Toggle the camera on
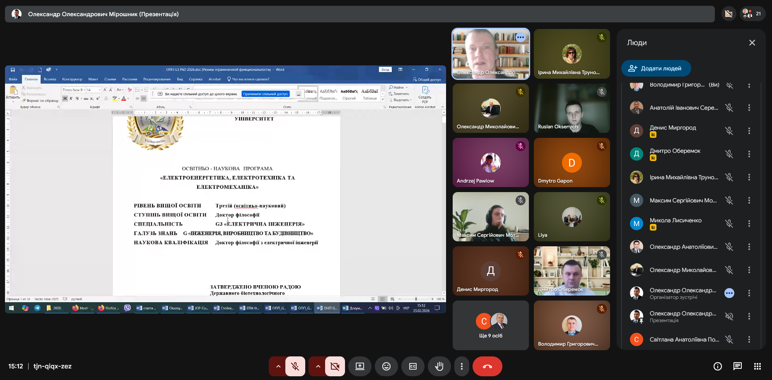 pyautogui.click(x=335, y=366)
